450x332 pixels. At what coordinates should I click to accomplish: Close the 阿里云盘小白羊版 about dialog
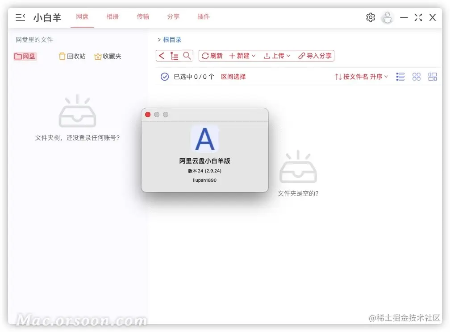[148, 115]
